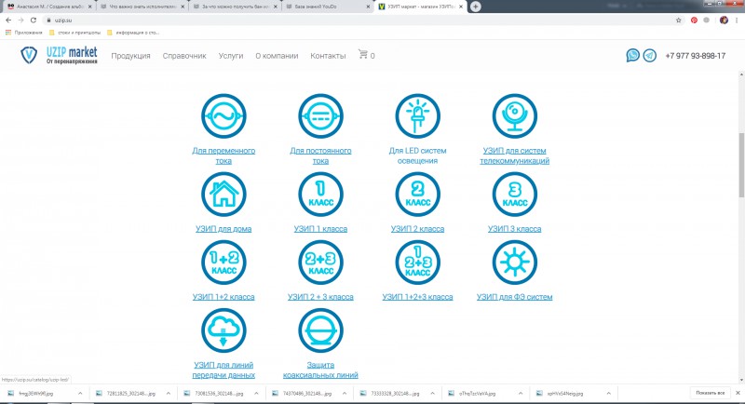Click the alternating current sine wave icon
The image size is (745, 404).
point(223,116)
